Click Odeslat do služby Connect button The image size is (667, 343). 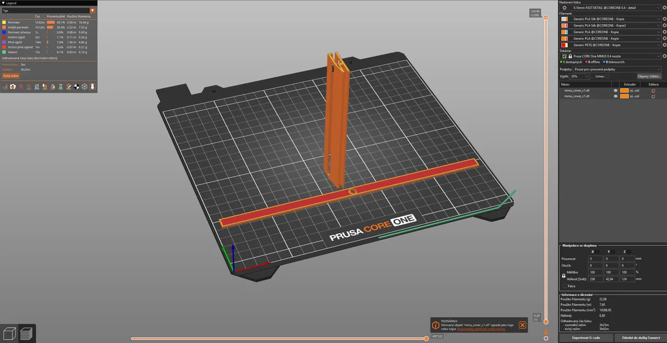(640, 338)
